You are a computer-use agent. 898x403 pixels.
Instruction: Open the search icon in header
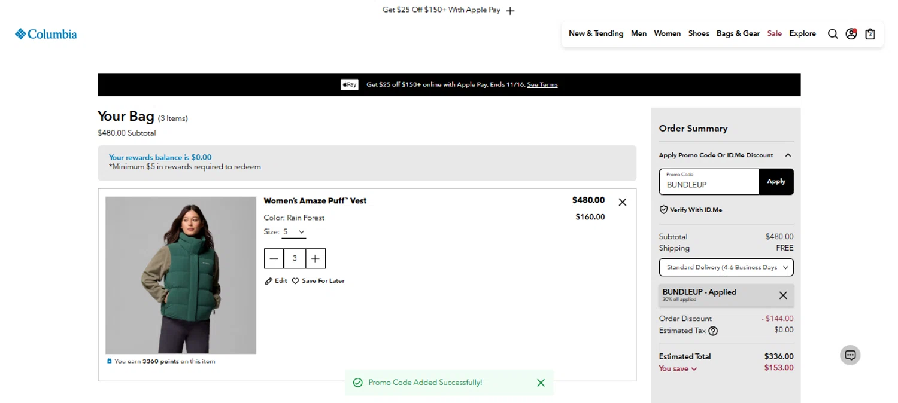[832, 34]
